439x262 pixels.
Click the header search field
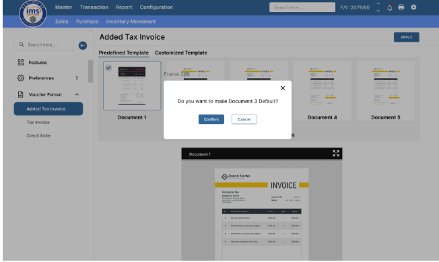302,7
